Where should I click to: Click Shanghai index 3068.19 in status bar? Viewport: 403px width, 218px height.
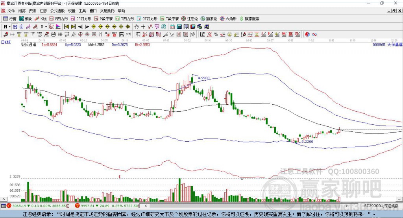click(19, 206)
